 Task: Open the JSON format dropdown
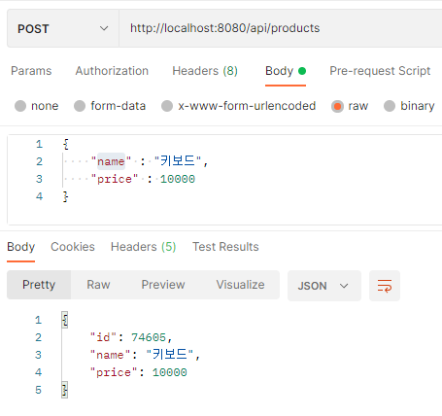[x=324, y=286]
